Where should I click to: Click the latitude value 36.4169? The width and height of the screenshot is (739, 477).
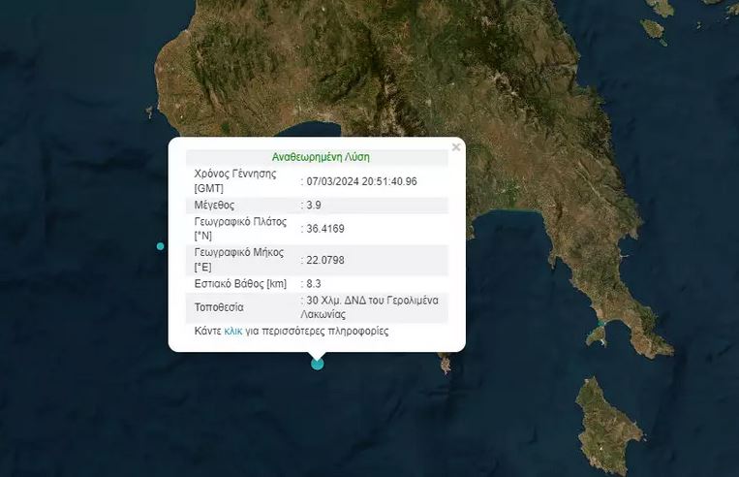coord(326,229)
